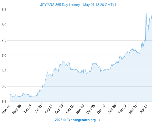
Task: Select the Apr 17 x-axis label
Action: [x=144, y=109]
